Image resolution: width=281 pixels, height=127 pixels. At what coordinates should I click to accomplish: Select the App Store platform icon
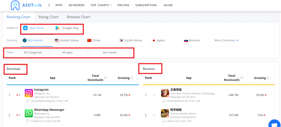tap(25, 28)
